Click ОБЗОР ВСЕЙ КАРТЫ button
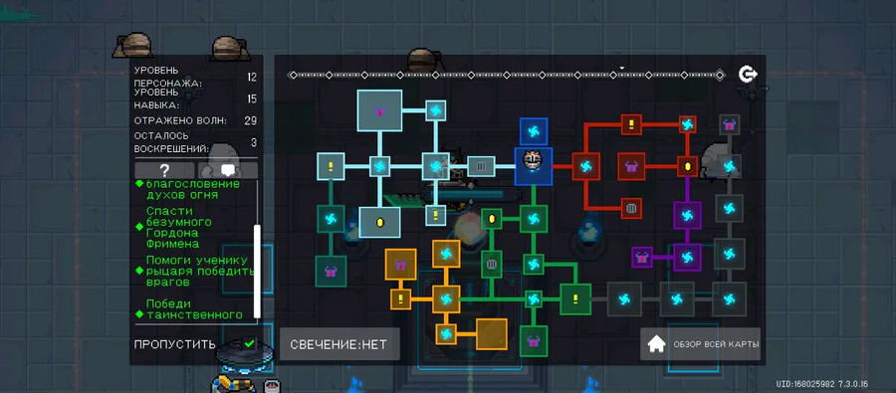 [x=700, y=344]
